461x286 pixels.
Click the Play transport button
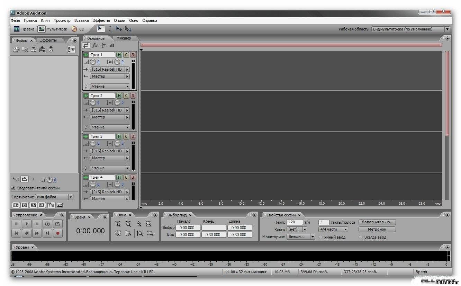tap(27, 224)
